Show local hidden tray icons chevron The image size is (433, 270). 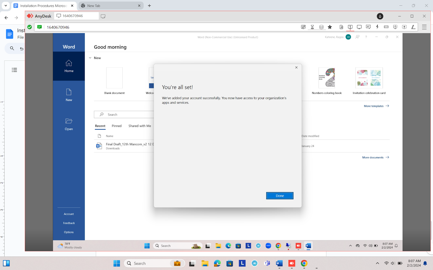(x=378, y=263)
